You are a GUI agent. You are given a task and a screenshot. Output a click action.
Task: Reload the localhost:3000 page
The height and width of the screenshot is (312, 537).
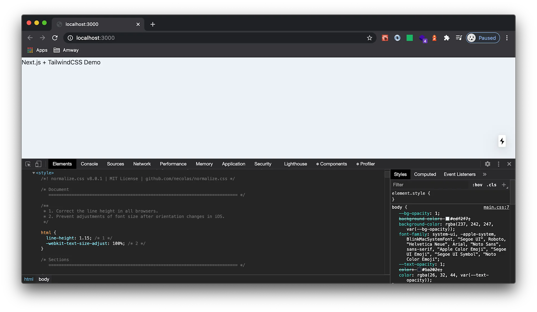point(55,38)
